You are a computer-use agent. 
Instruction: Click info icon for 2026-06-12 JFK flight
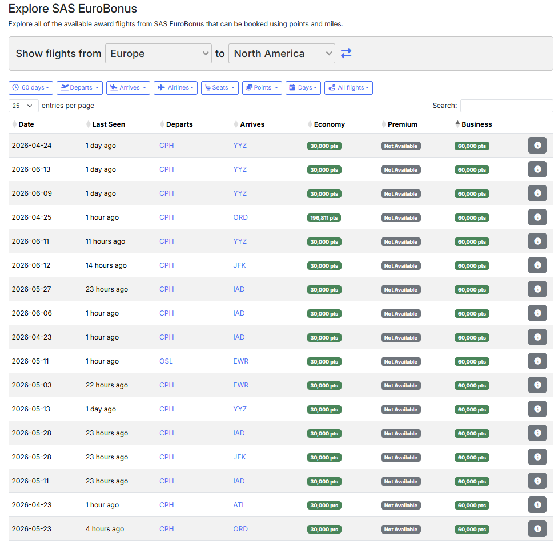(x=537, y=265)
